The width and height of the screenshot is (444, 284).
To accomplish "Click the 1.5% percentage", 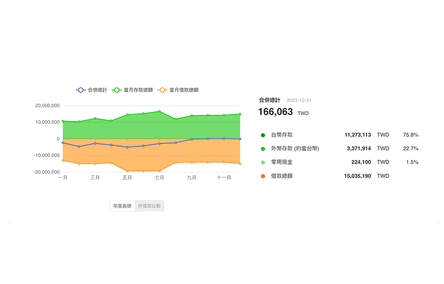I will 412,162.
